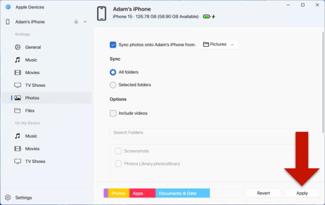Select the Photos sidebar item

[x=46, y=98]
